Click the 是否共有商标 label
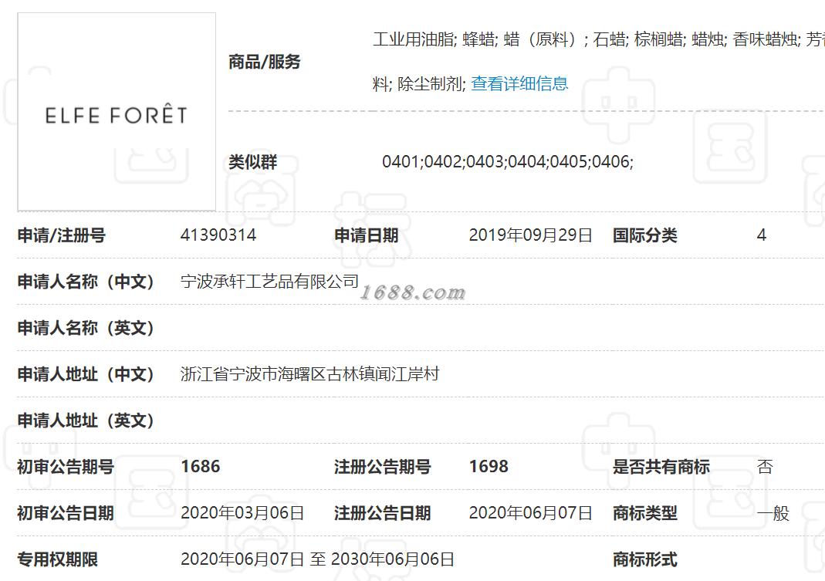Viewport: 825px width, 581px height. click(661, 466)
